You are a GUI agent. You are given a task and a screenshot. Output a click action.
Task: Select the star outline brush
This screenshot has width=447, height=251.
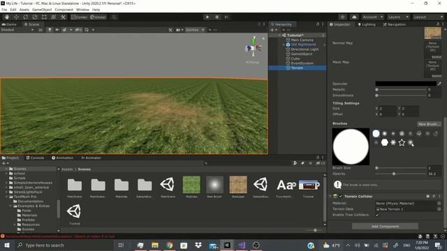[402, 142]
